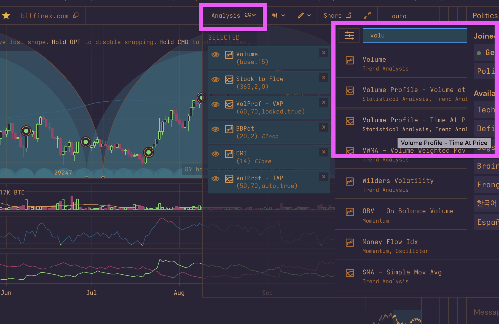The width and height of the screenshot is (499, 324).
Task: Click the icon beside Wilders Volatility
Action: 350,181
